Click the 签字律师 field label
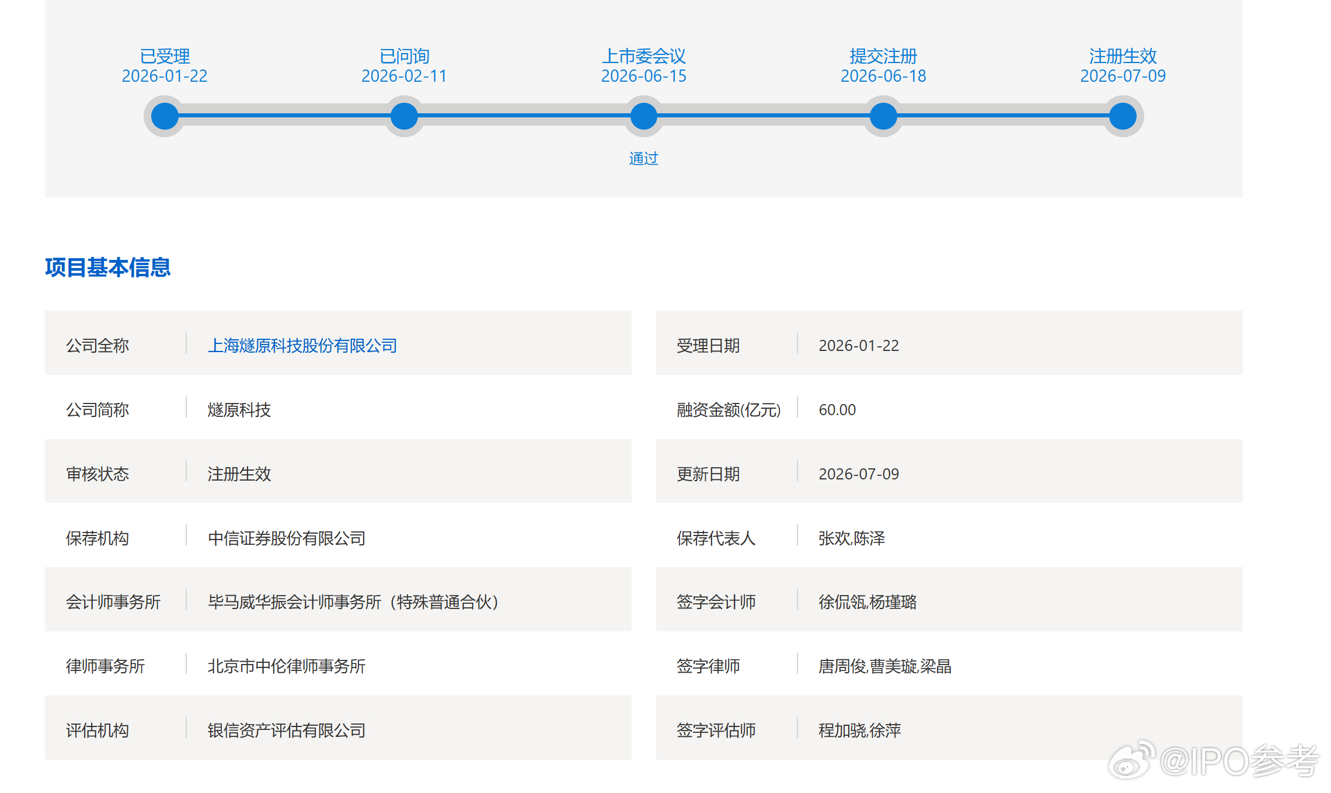Screen dimensions: 1331x793 click(x=708, y=666)
